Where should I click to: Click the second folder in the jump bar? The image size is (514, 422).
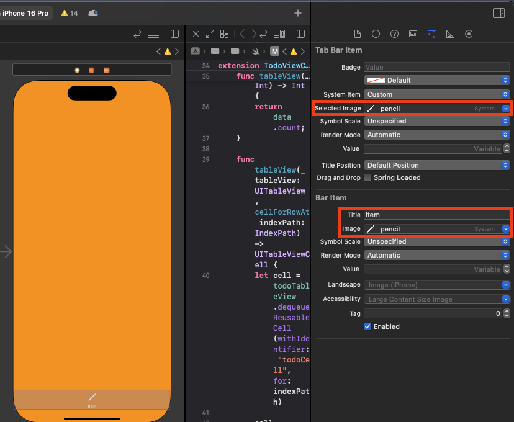point(235,51)
